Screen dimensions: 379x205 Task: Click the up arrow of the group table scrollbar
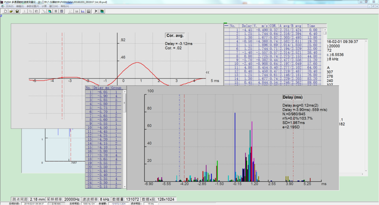pyautogui.click(x=125, y=92)
